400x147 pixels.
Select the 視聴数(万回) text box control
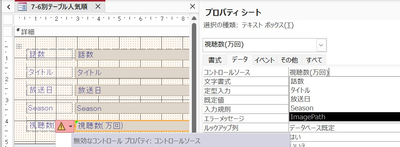tap(132, 126)
